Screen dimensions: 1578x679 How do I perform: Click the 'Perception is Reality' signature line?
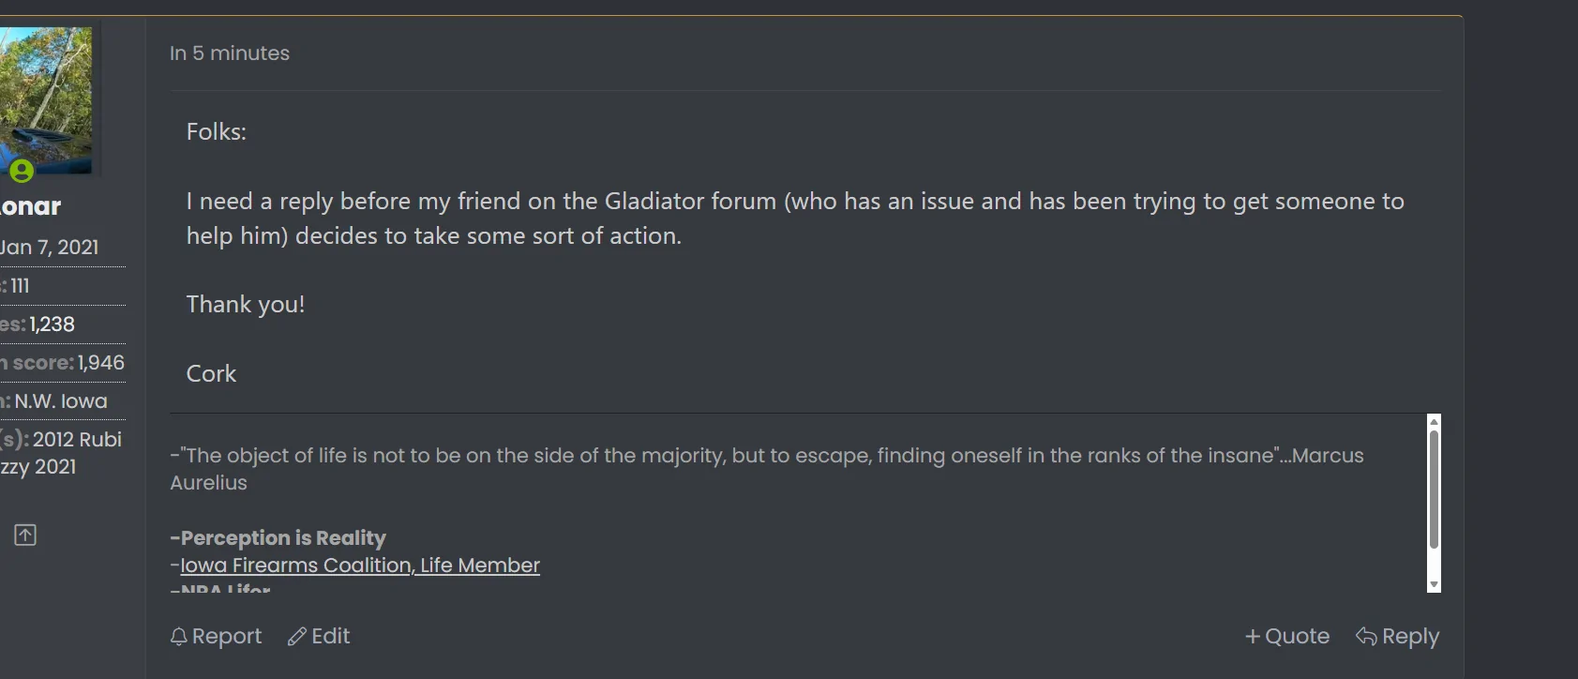(278, 538)
